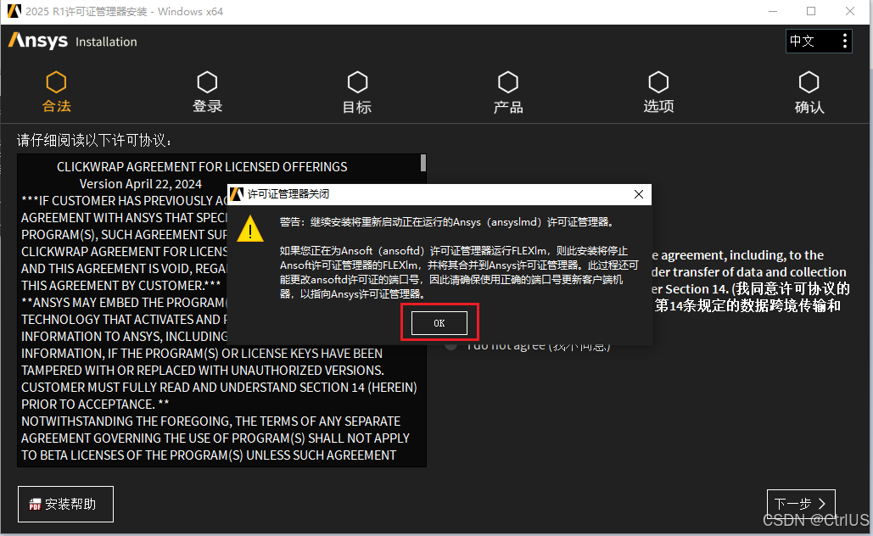Click the '请仔细阅读以下许可协议' label

click(x=93, y=140)
